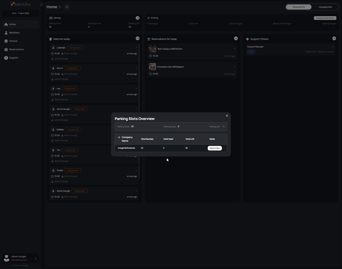Click the refresh icon next to Home title
Screen dimensions: 342x269
67,7
